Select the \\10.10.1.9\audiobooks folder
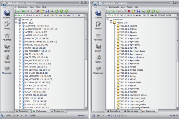 coord(131,82)
